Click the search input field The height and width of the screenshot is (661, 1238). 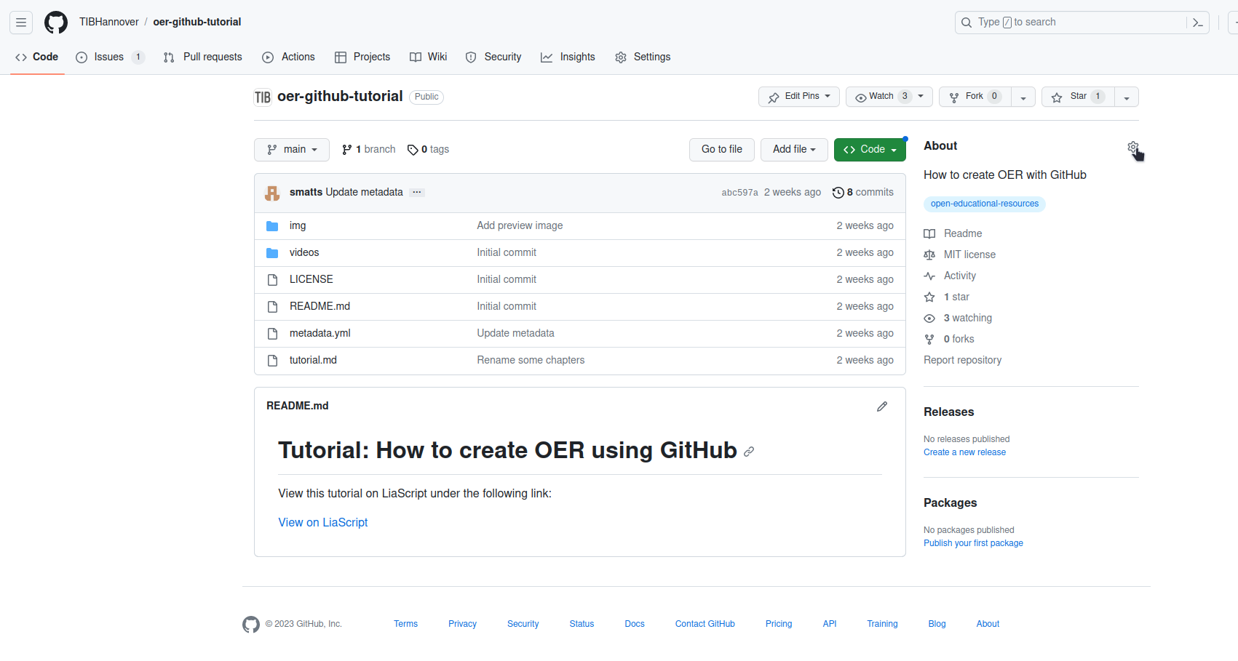click(x=1077, y=23)
